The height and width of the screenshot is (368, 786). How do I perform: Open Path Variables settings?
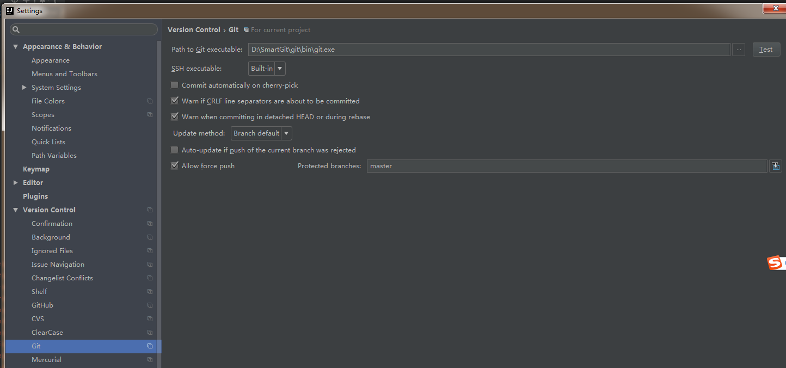tap(54, 156)
